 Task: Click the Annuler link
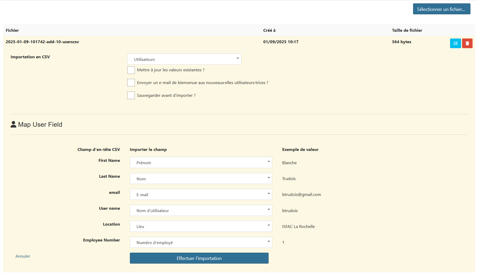(23, 256)
